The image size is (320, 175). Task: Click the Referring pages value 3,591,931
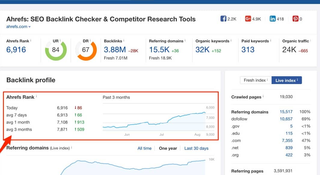pos(283,171)
